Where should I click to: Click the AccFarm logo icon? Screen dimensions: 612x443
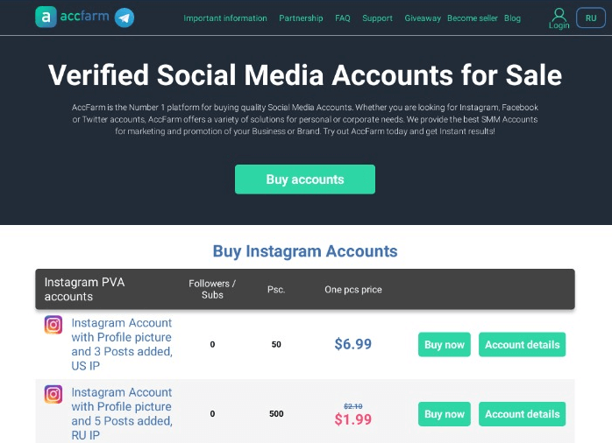pos(46,18)
